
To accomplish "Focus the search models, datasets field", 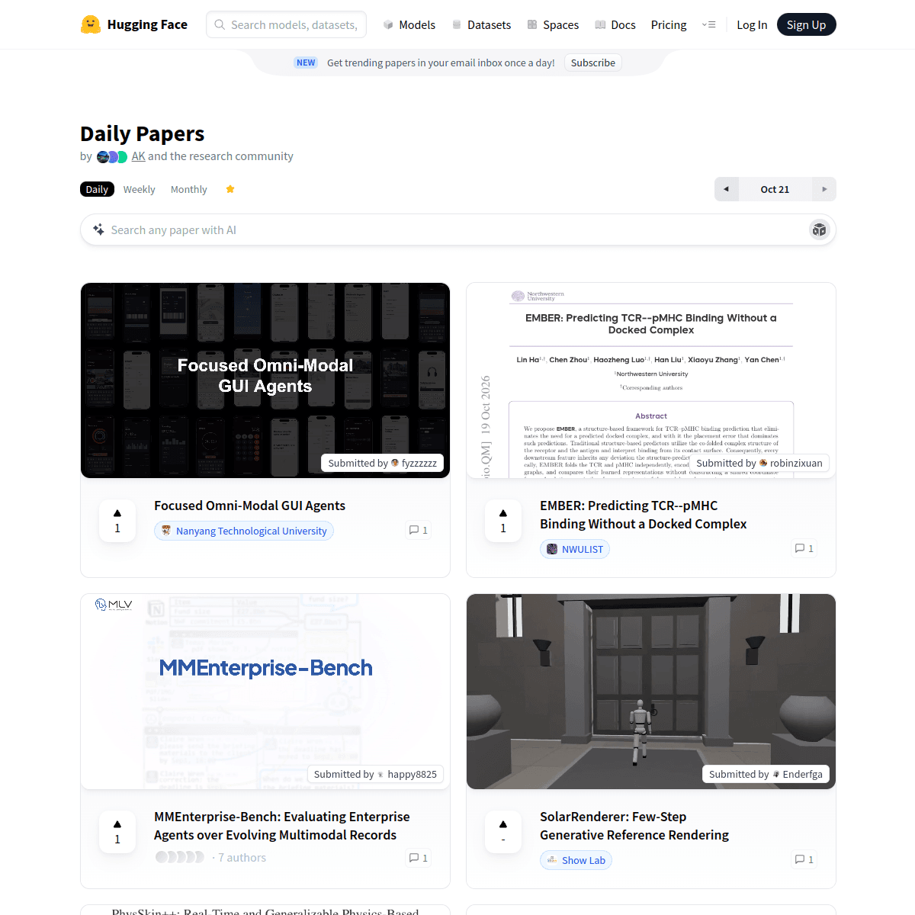I will pyautogui.click(x=287, y=24).
